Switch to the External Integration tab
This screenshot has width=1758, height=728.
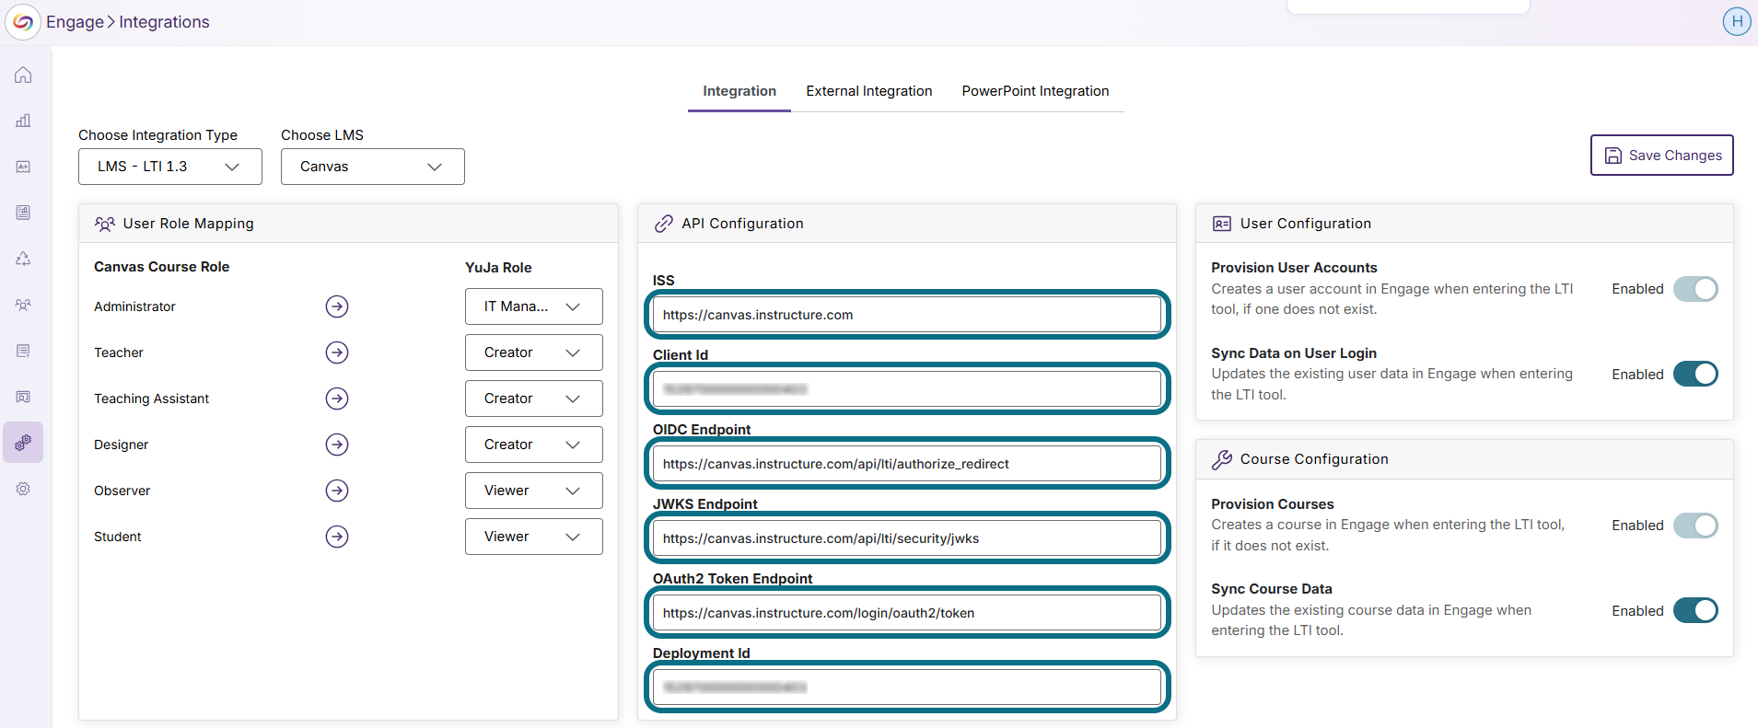pyautogui.click(x=869, y=91)
